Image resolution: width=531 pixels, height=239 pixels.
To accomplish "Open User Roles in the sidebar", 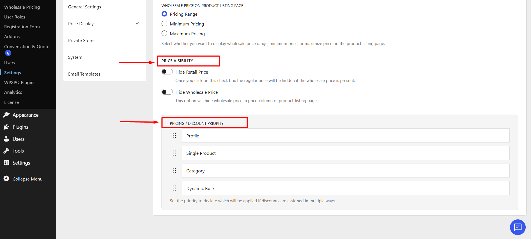I will pyautogui.click(x=15, y=17).
